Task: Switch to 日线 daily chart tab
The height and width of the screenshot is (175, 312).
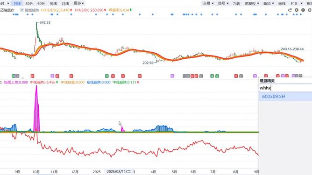Action: pos(17,3)
